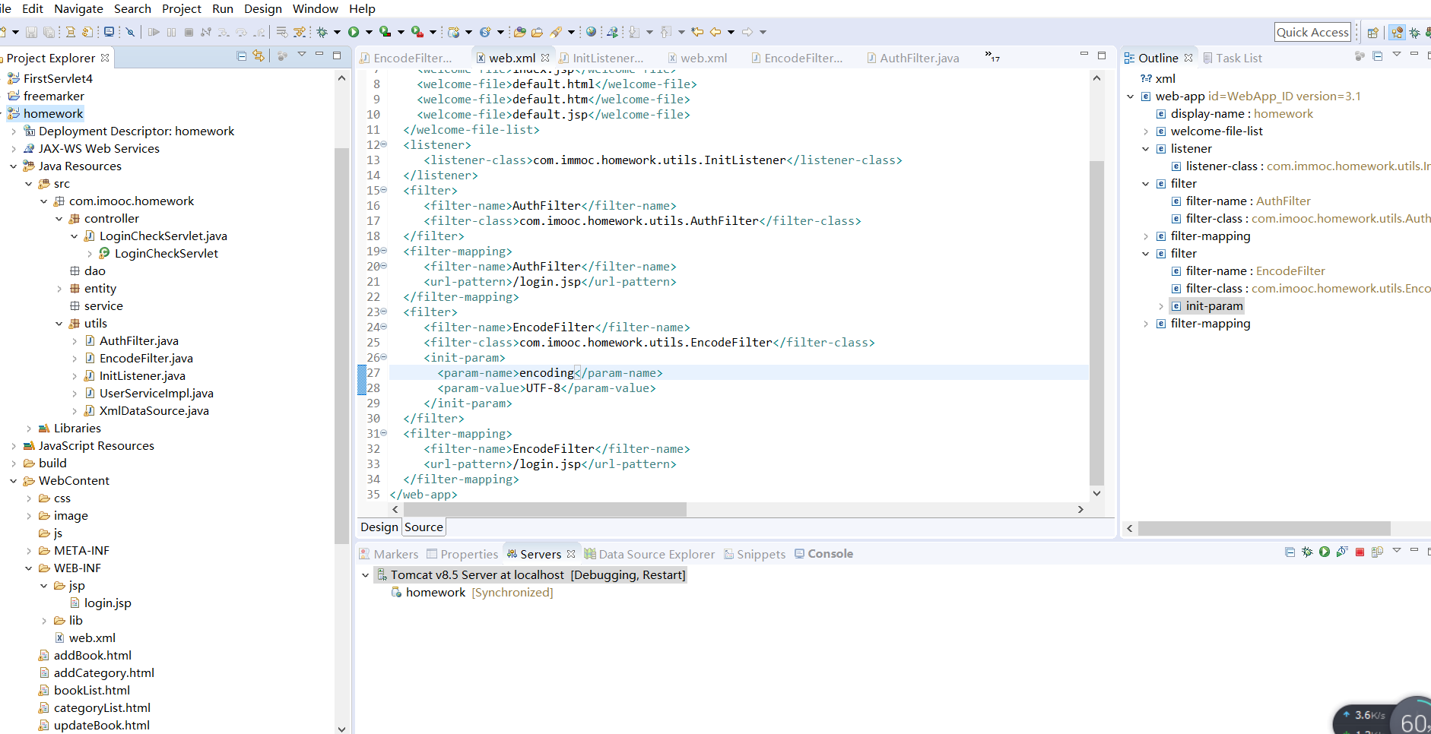
Task: Fold the filter-mapping element at line 31
Action: (384, 433)
